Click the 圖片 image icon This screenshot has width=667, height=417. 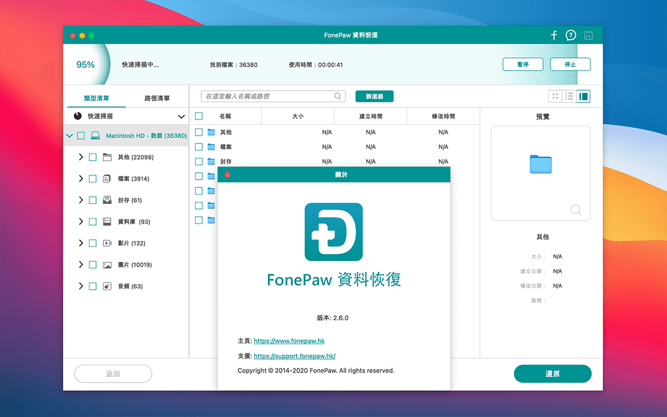pos(107,265)
